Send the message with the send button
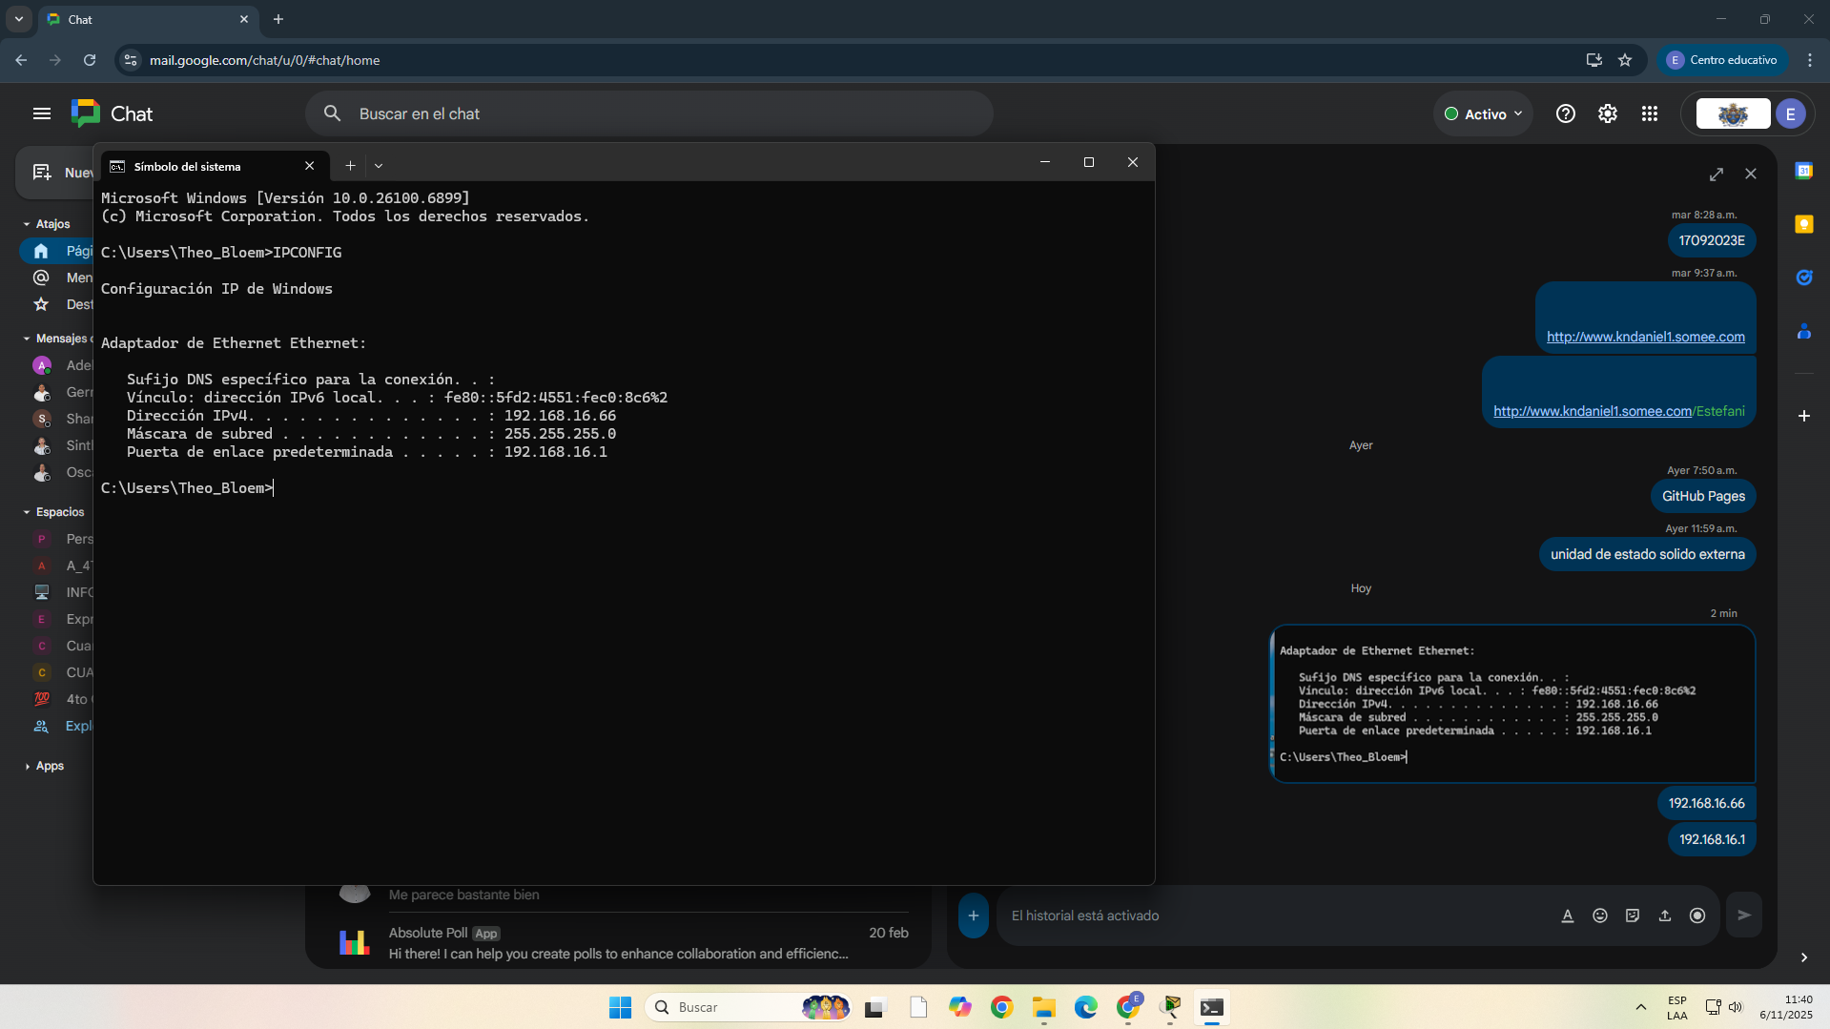The height and width of the screenshot is (1029, 1830). pos(1743,915)
